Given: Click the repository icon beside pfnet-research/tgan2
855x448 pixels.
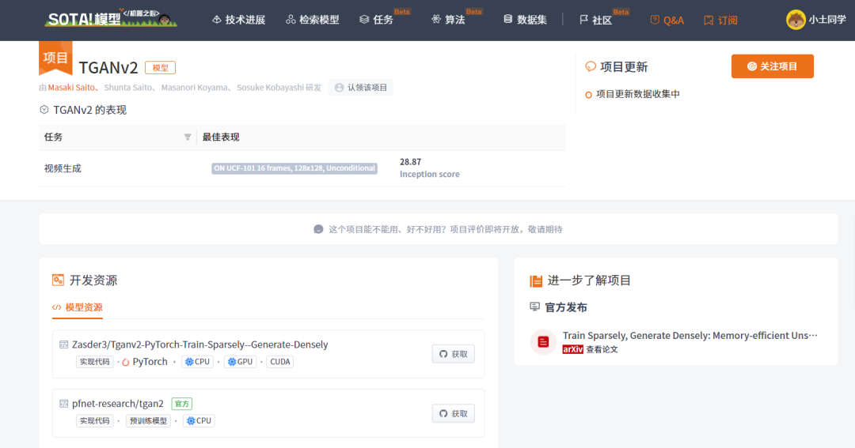Looking at the screenshot, I should click(63, 404).
